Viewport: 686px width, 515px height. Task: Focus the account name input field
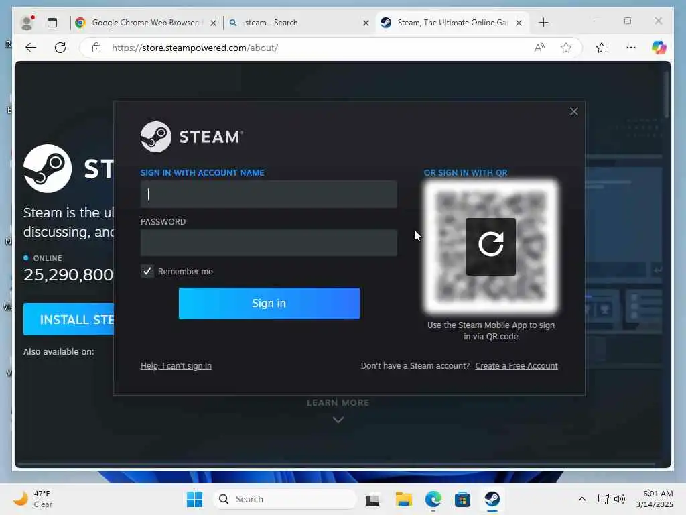click(x=269, y=194)
